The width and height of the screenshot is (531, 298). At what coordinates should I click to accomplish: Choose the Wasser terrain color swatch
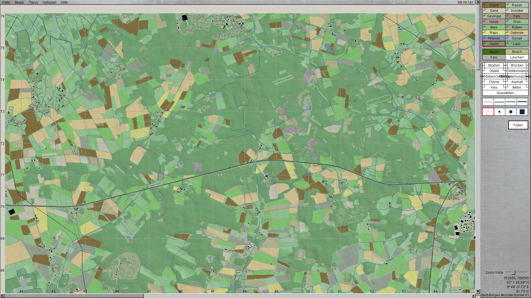494,38
